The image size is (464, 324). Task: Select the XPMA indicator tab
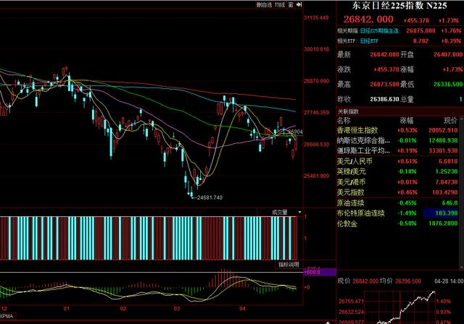[x=7, y=316]
